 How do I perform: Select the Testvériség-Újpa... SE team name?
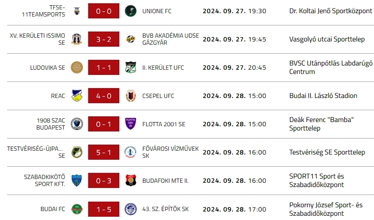[36, 152]
